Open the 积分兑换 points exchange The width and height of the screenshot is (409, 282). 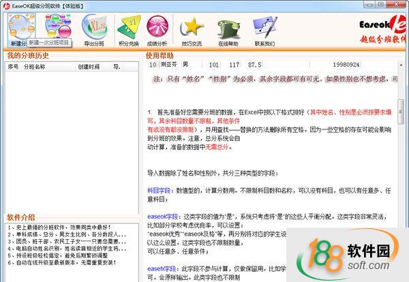[x=128, y=29]
